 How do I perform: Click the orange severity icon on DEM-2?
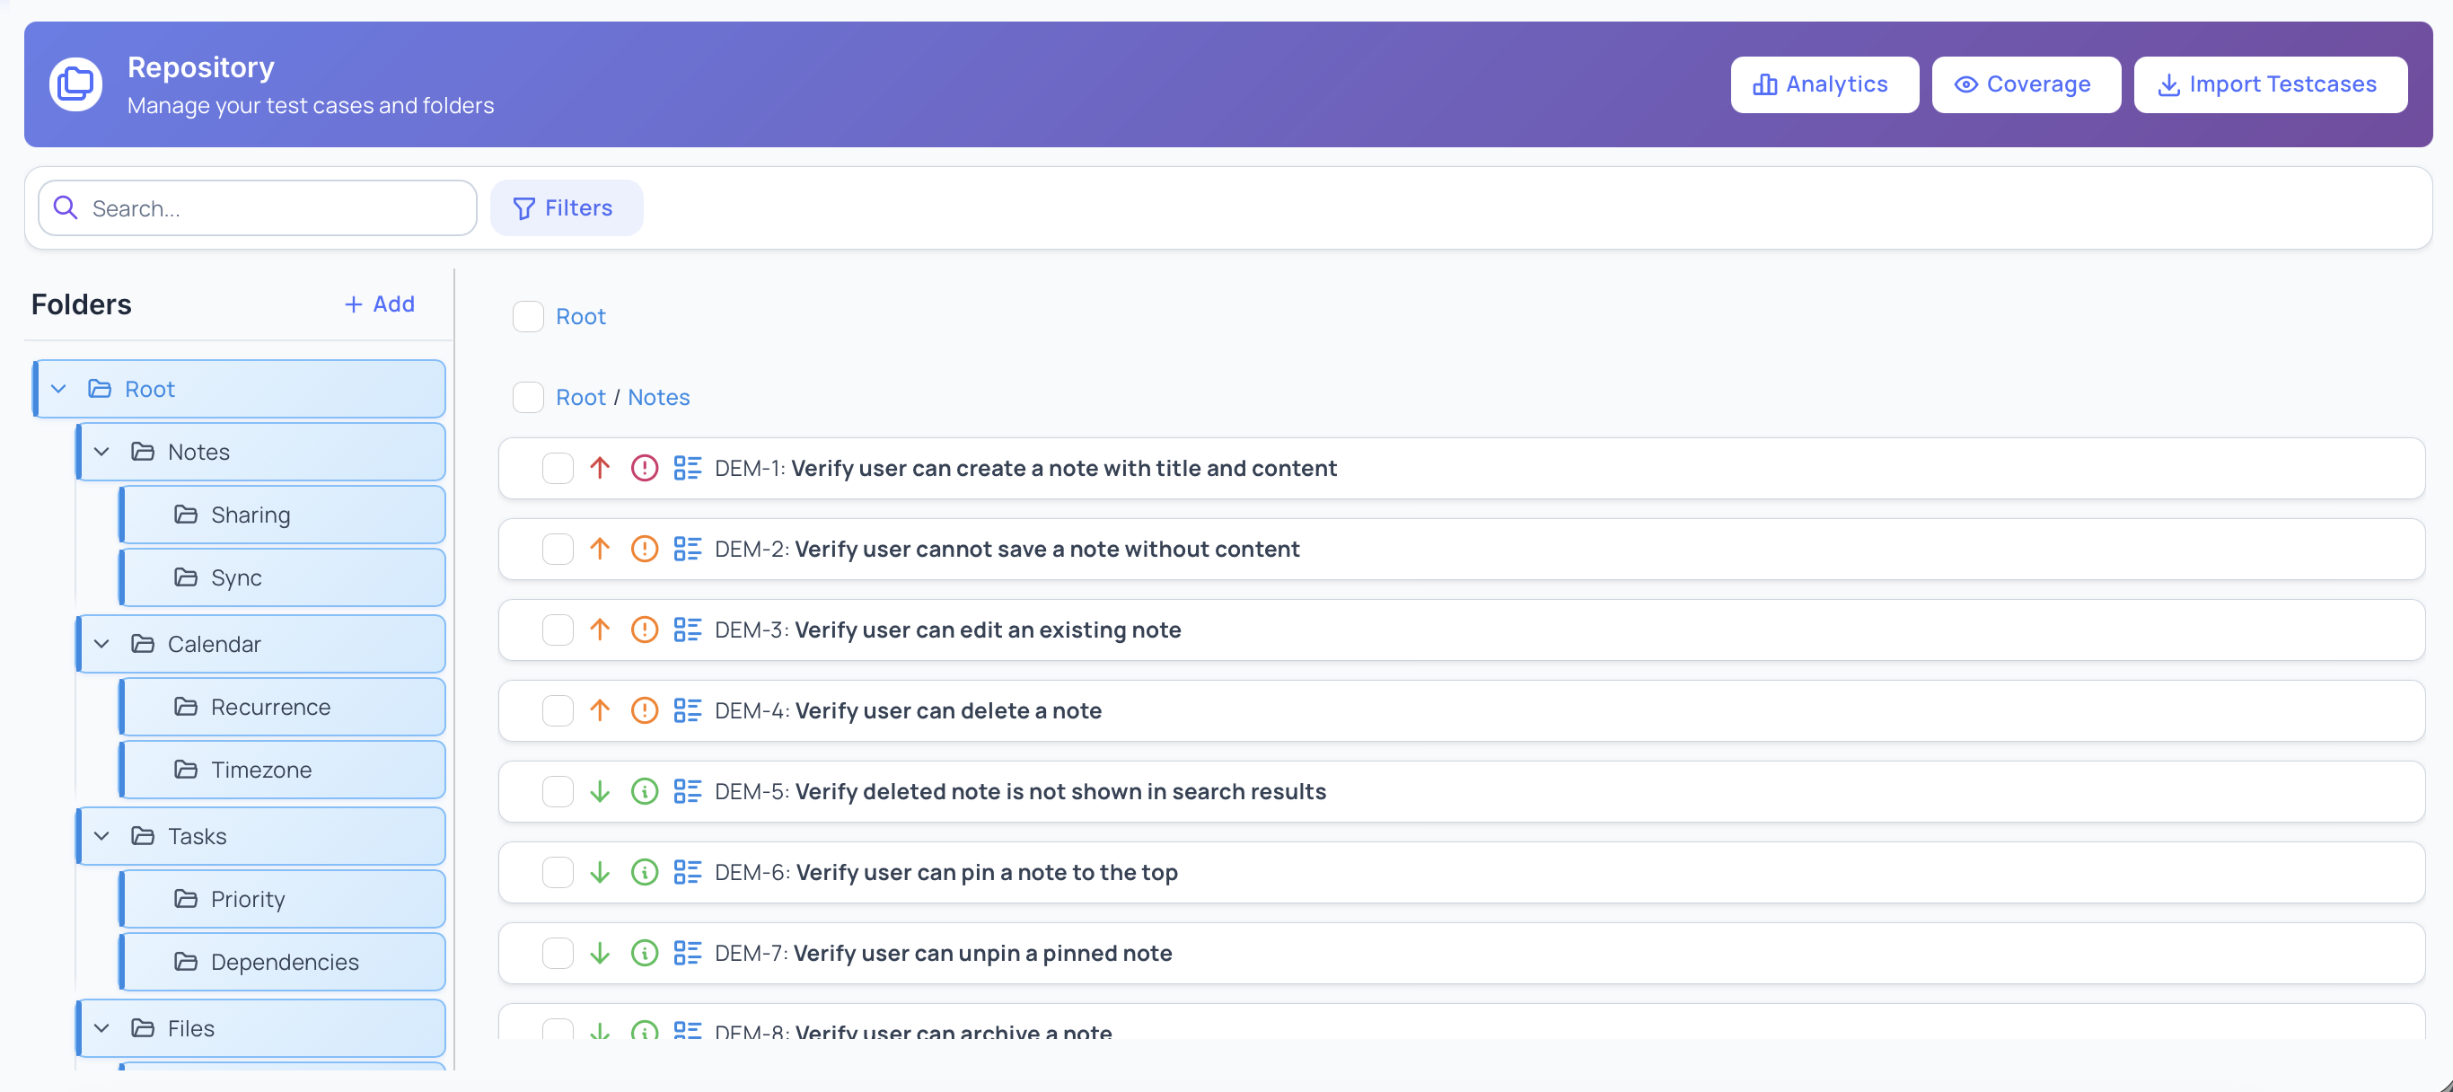(x=645, y=549)
